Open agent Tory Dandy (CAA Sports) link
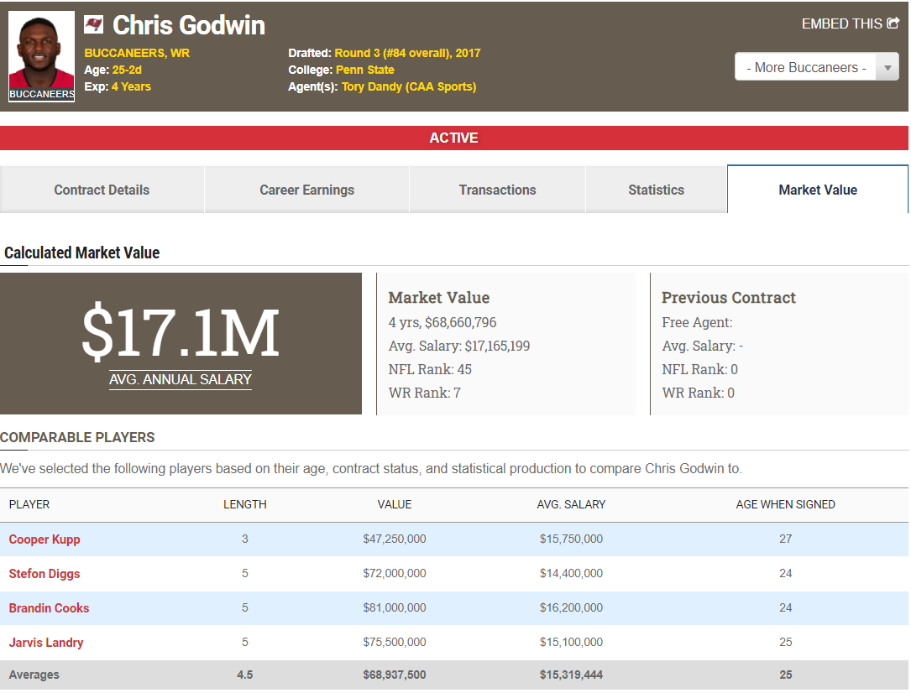 click(x=408, y=86)
